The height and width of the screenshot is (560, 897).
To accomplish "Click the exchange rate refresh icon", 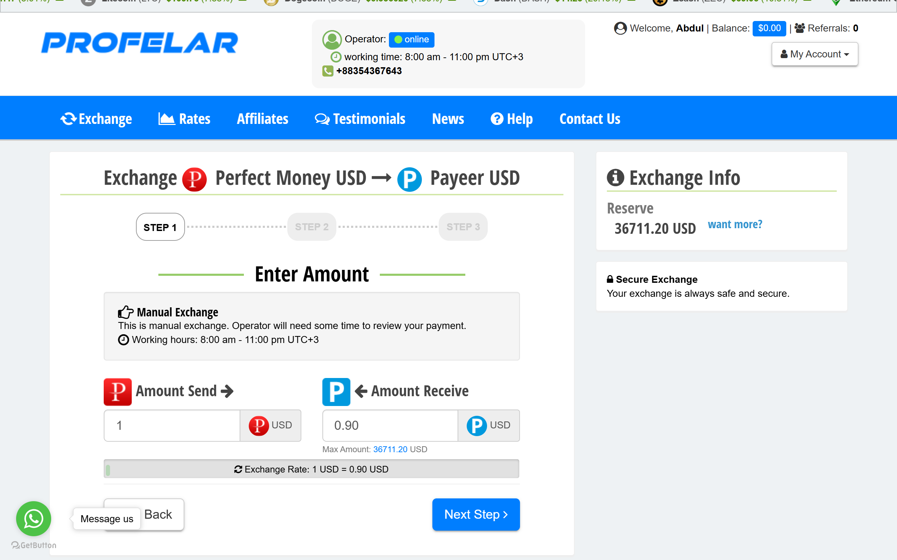I will 238,469.
